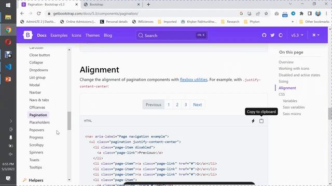Open Visual Studio Code from taskbar
The height and width of the screenshot is (186, 332).
8,67
